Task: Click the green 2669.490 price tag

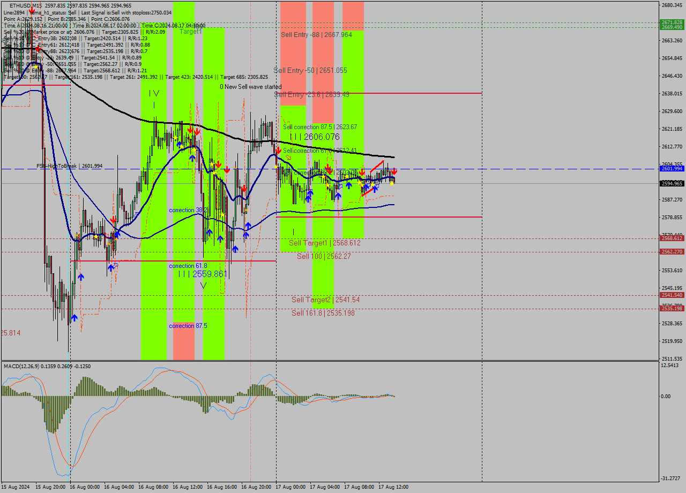Action: pyautogui.click(x=672, y=27)
